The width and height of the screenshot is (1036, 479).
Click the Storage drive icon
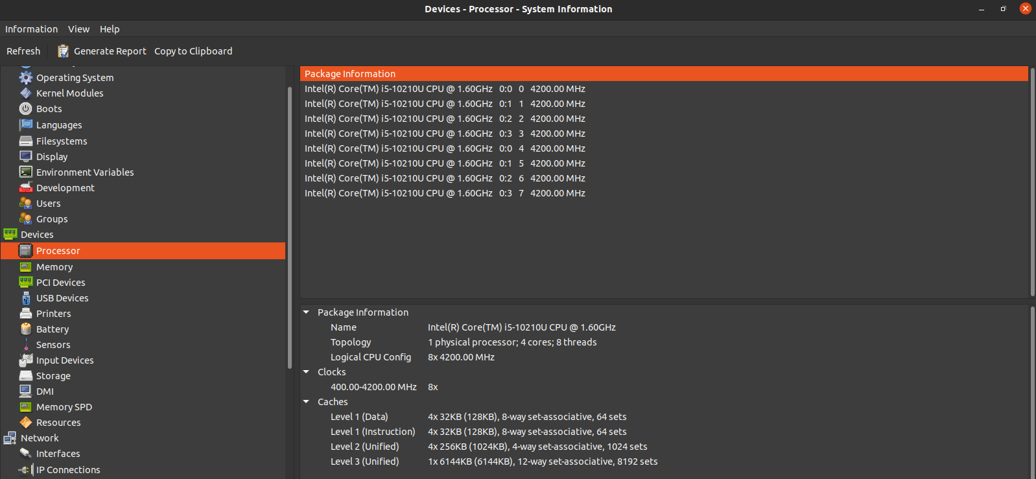point(26,376)
